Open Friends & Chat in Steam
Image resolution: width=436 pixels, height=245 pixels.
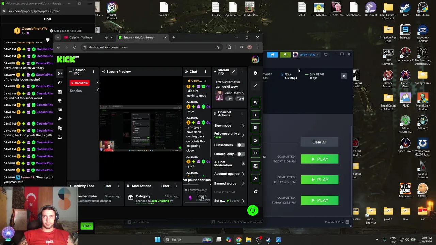pyautogui.click(x=337, y=222)
